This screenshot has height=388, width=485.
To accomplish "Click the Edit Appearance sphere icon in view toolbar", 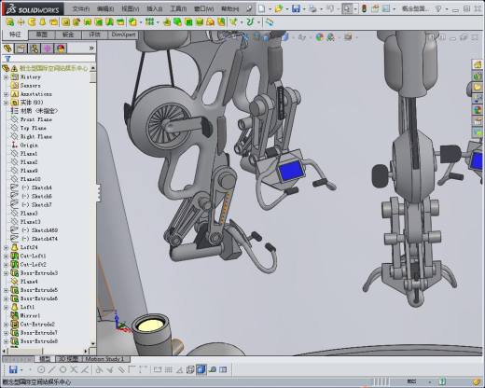I will click(x=319, y=37).
